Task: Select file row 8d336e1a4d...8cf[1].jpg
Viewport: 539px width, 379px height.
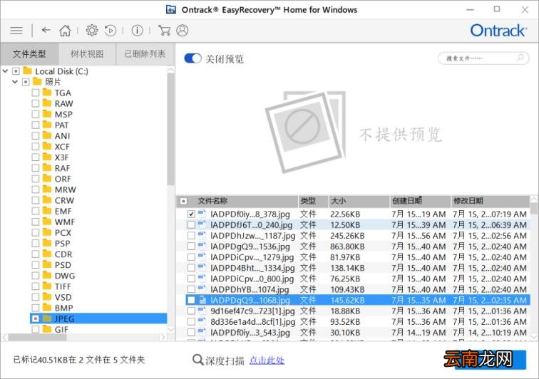Action: pyautogui.click(x=357, y=321)
